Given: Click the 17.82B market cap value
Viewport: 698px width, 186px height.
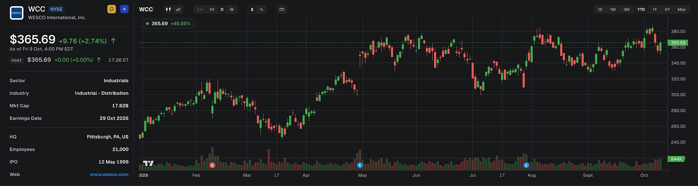Looking at the screenshot, I should [x=120, y=106].
